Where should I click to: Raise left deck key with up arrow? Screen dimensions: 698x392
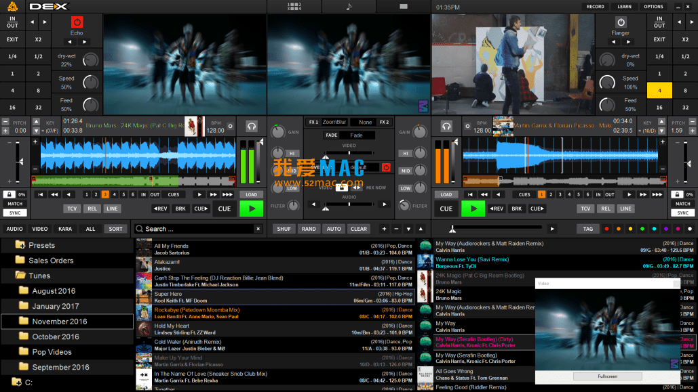click(37, 122)
